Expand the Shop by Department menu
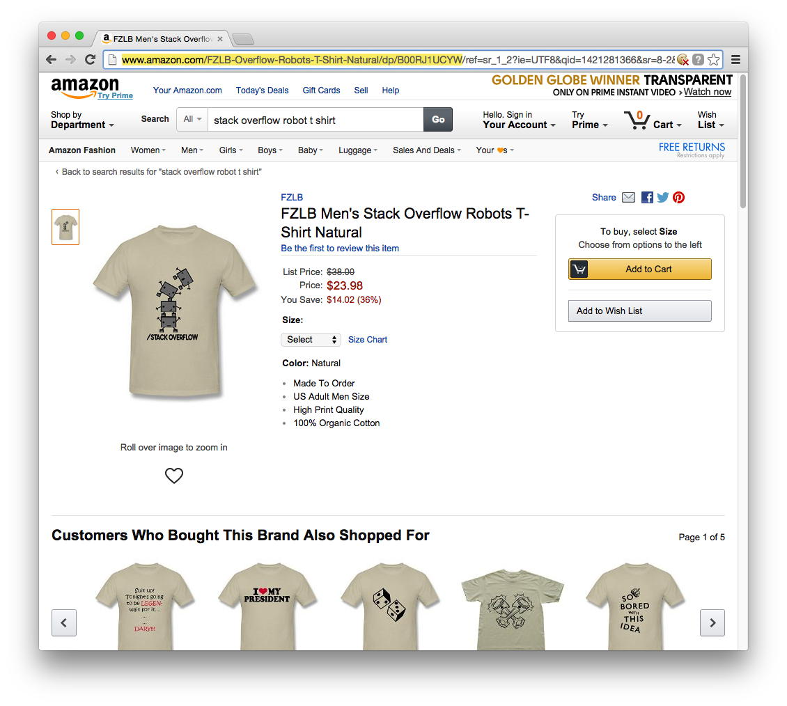The height and width of the screenshot is (706, 787). (x=82, y=120)
